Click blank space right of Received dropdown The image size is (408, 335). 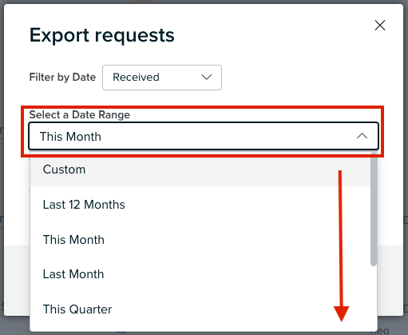tap(298, 78)
